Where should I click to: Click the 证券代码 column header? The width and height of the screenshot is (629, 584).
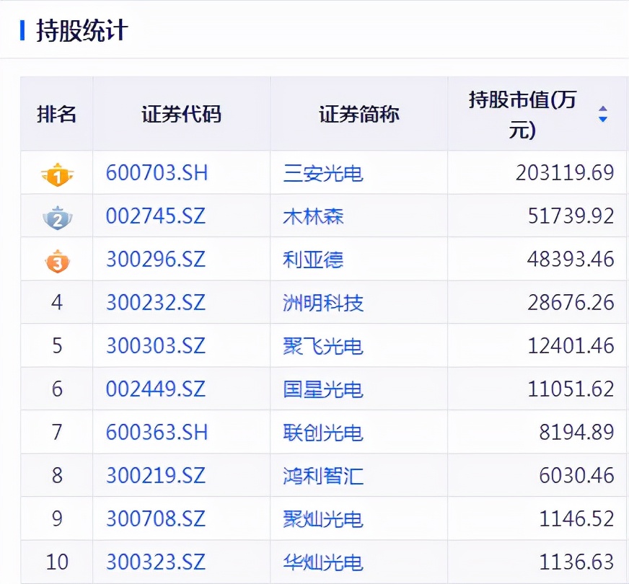(181, 114)
